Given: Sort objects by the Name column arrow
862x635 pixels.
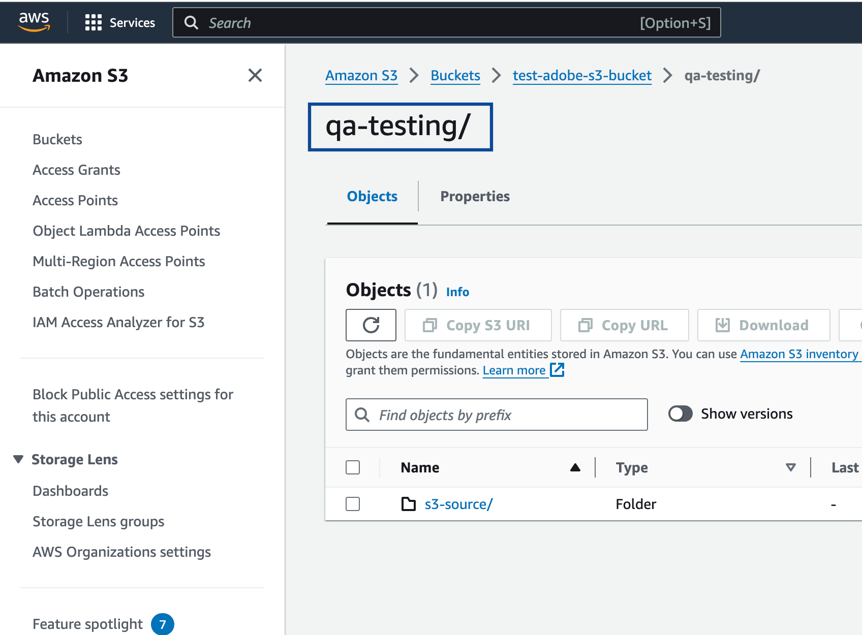Looking at the screenshot, I should pyautogui.click(x=575, y=467).
